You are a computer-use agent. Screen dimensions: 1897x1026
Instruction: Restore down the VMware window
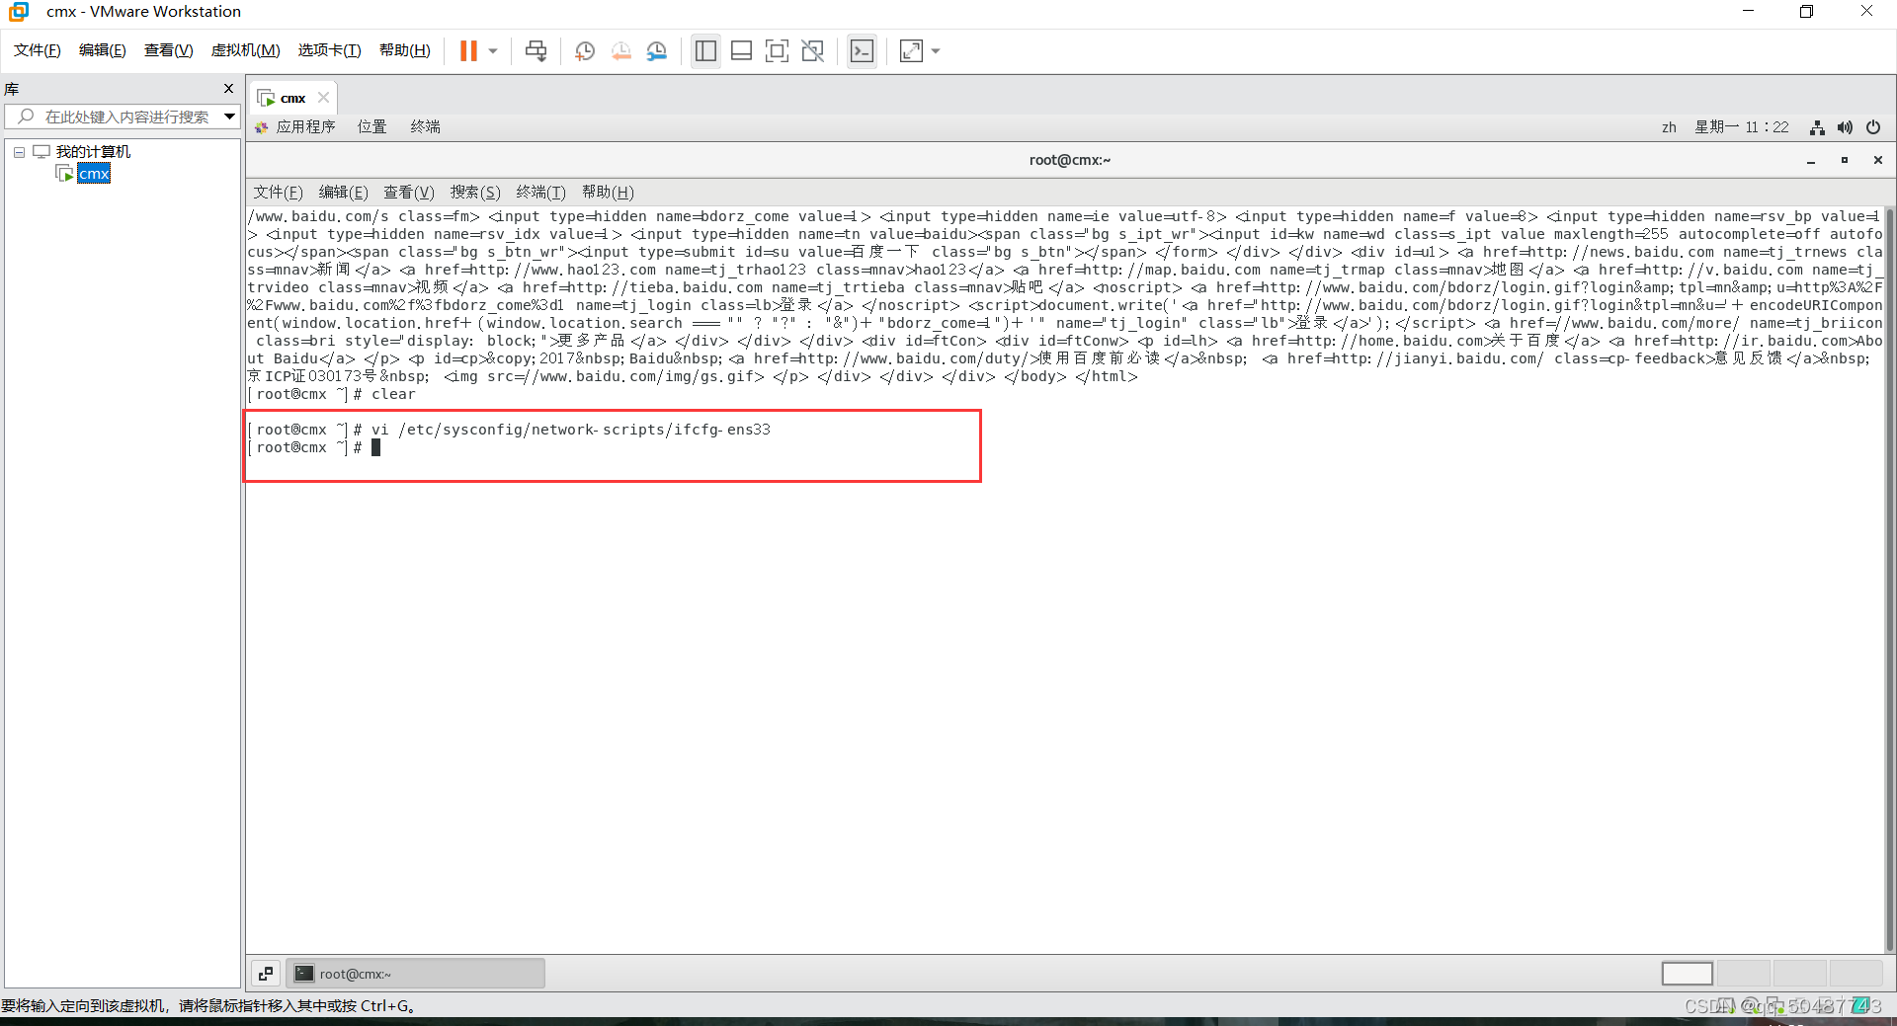(1806, 12)
